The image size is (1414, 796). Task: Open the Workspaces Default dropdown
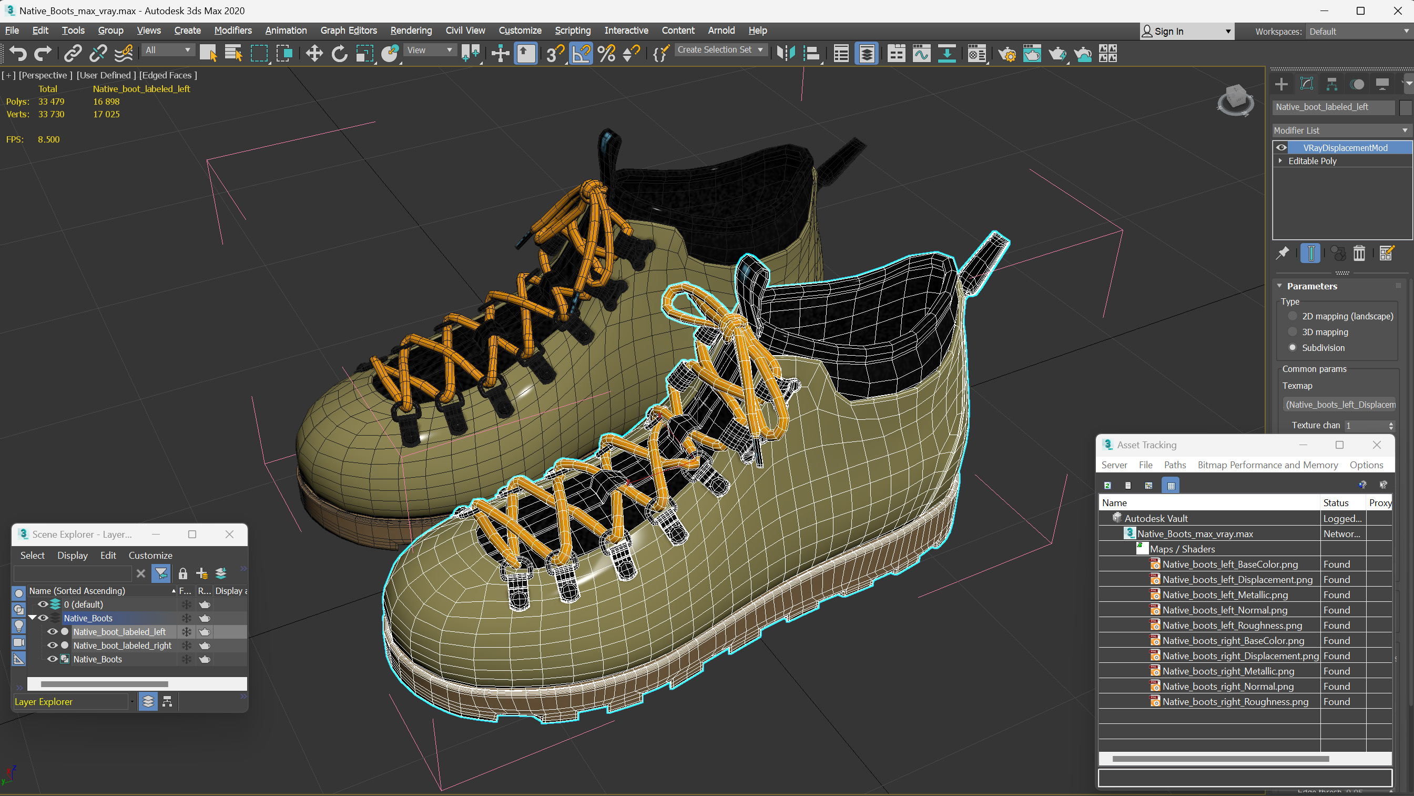click(x=1359, y=32)
